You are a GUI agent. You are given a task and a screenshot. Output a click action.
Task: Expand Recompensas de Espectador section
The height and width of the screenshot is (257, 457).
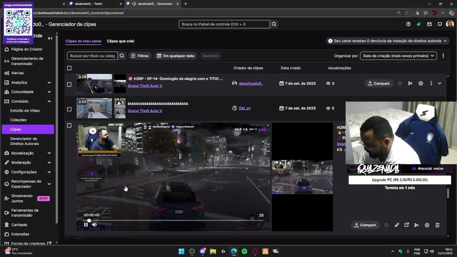pyautogui.click(x=49, y=184)
